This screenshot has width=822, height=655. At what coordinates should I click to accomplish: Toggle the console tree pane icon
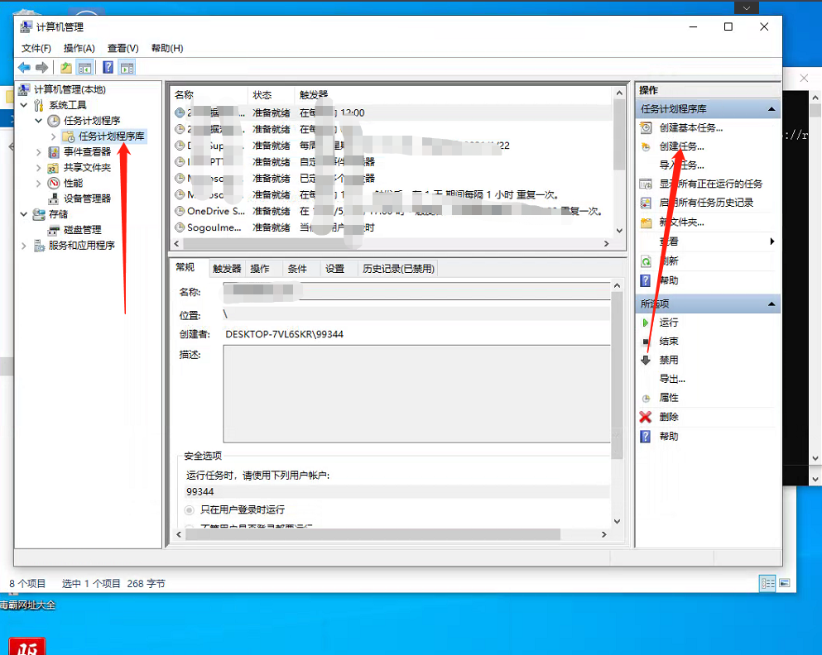[x=84, y=68]
